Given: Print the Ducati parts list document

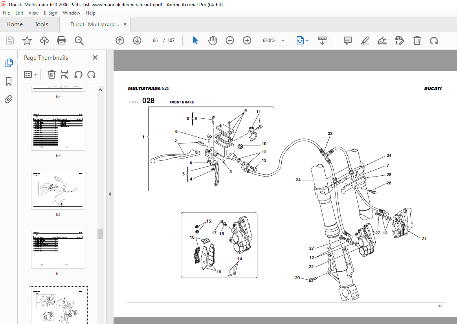Looking at the screenshot, I should (x=61, y=40).
